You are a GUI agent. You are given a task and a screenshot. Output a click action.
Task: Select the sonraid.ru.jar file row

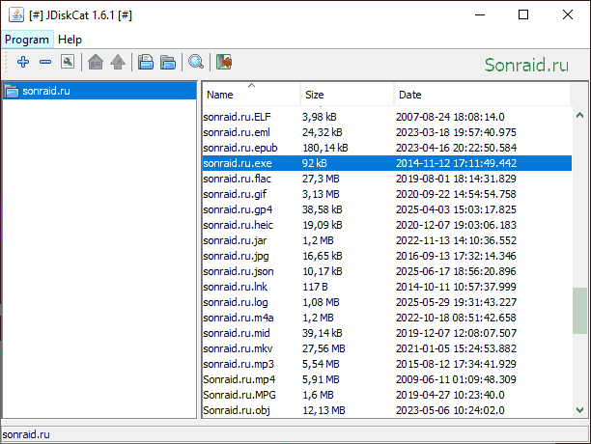pyautogui.click(x=387, y=240)
